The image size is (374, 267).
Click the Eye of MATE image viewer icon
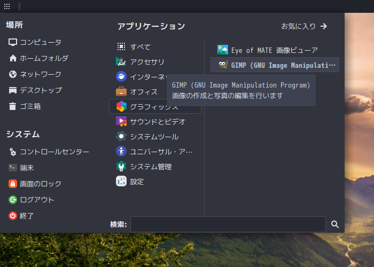coord(223,50)
